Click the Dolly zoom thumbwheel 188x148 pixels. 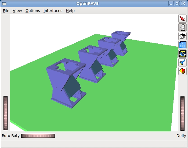click(x=182, y=114)
